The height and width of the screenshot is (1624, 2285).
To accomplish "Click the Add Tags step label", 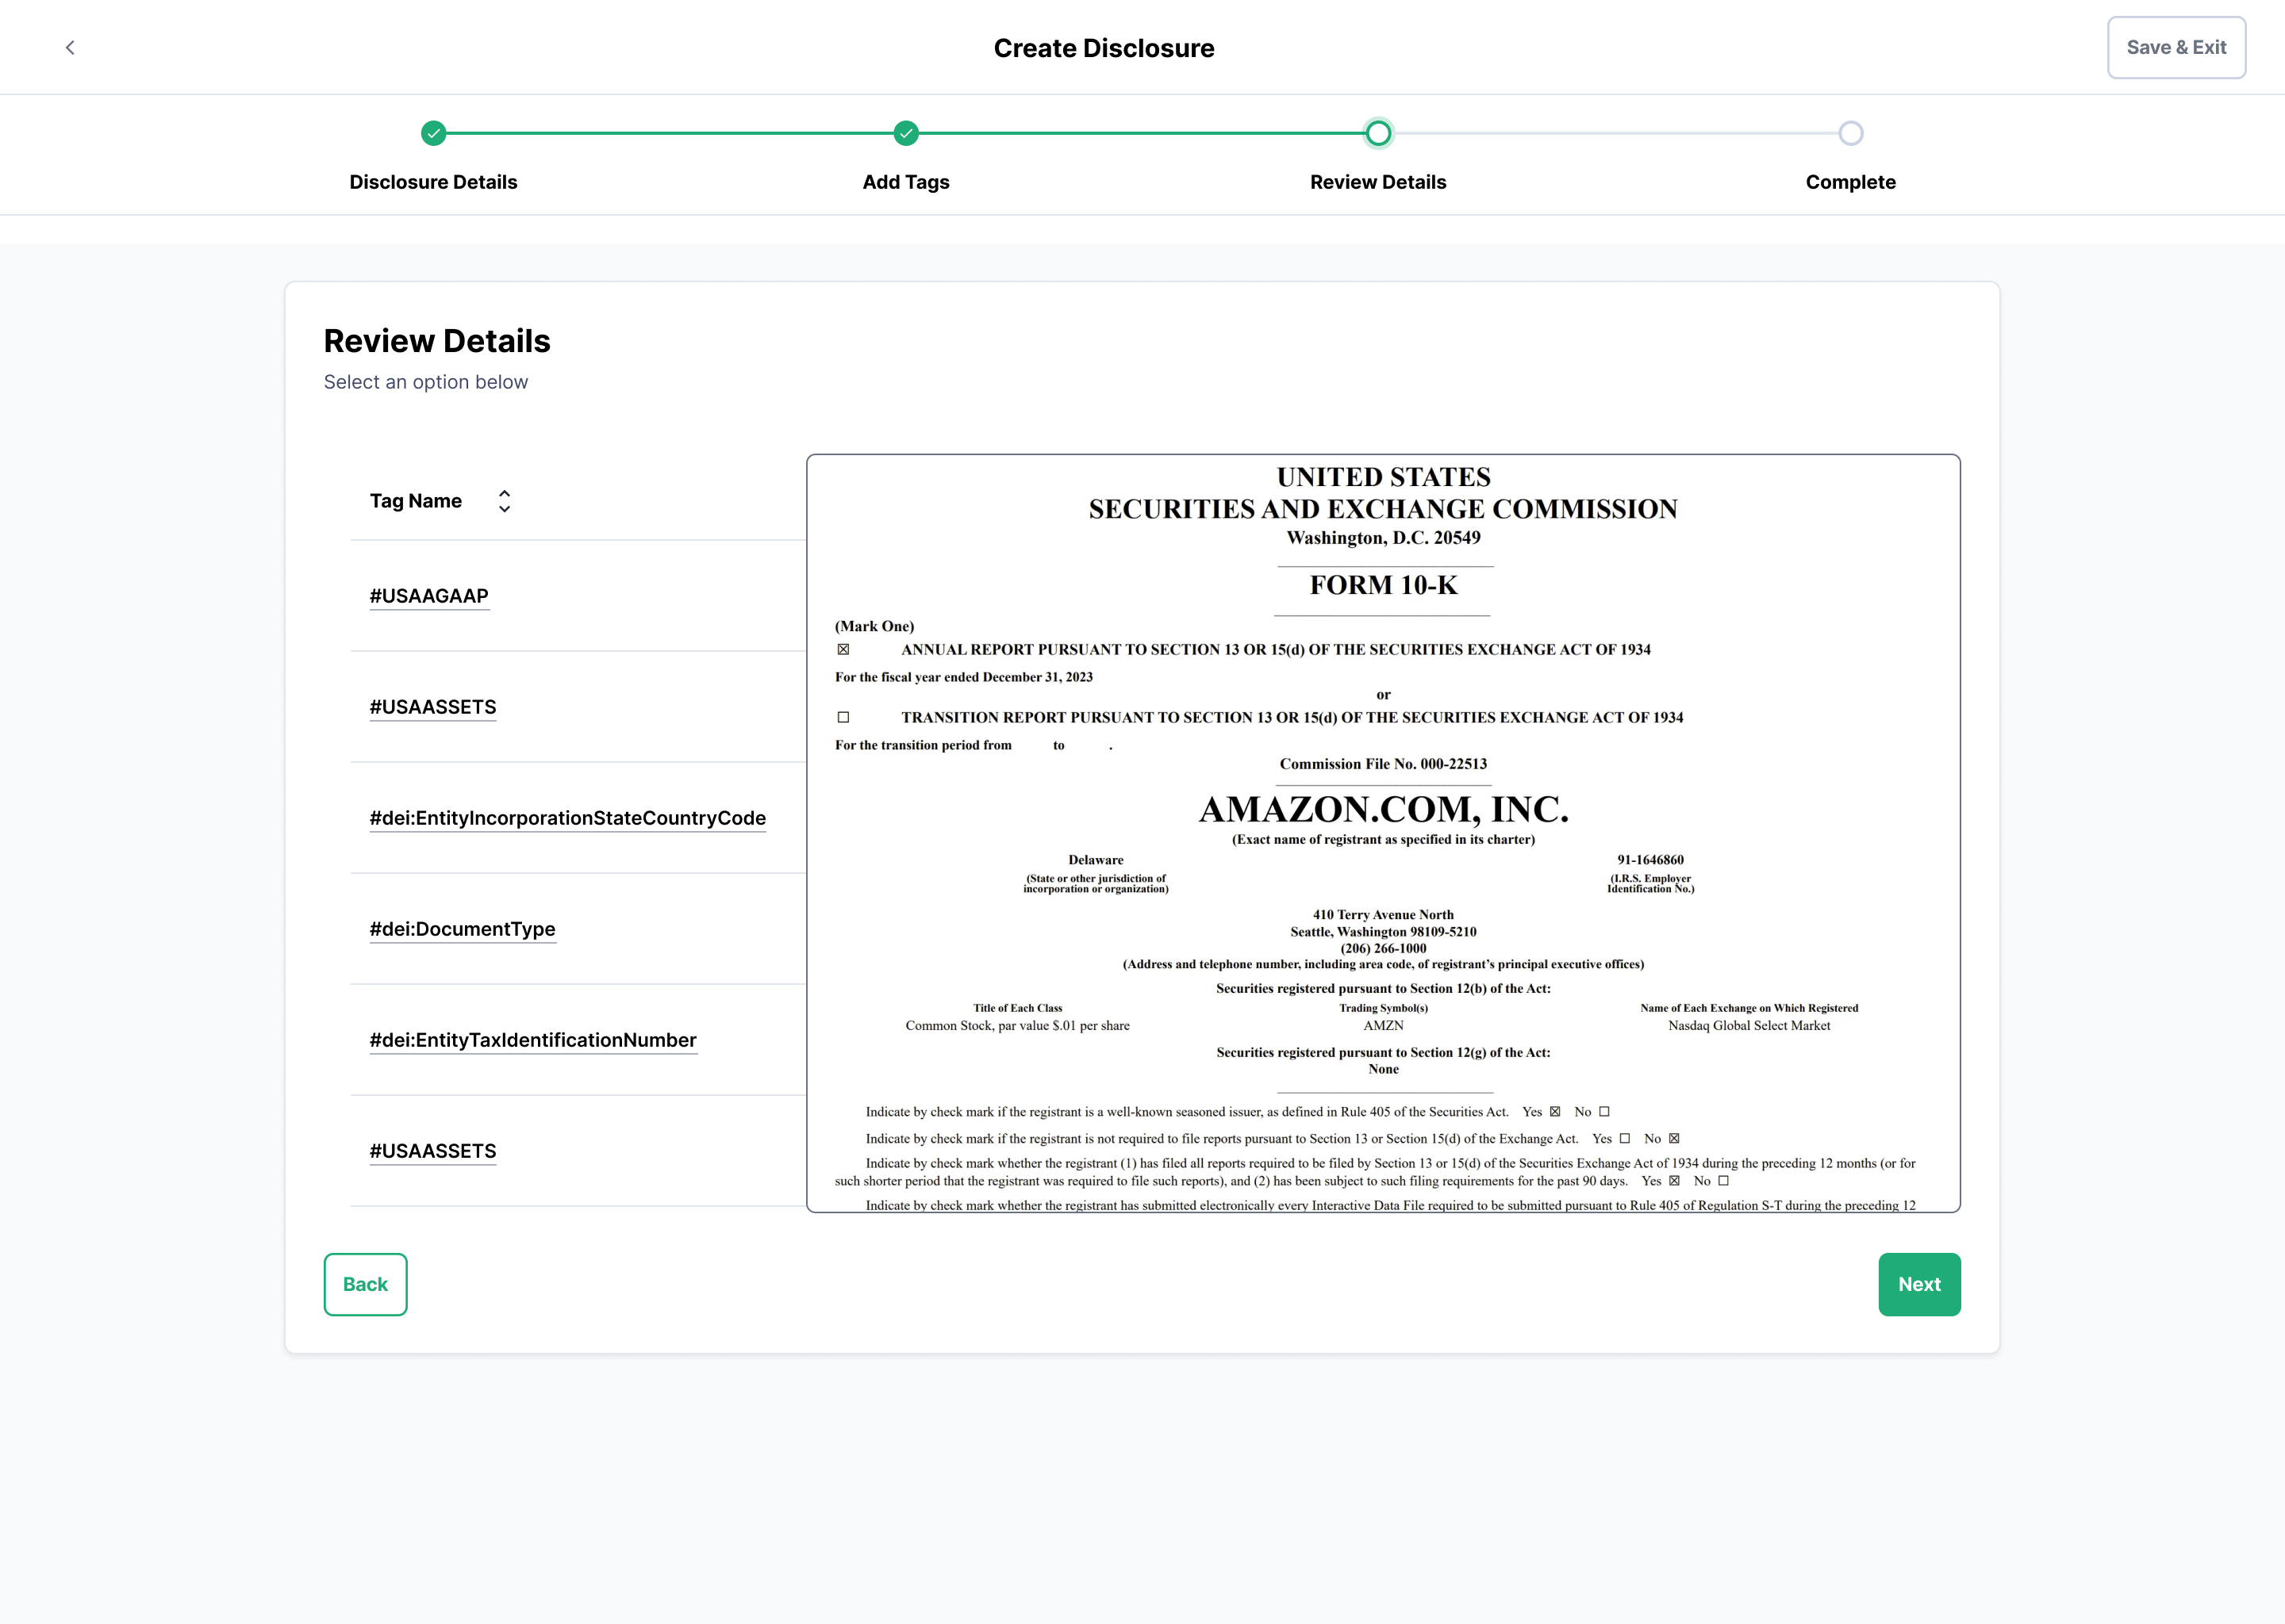I will (905, 182).
